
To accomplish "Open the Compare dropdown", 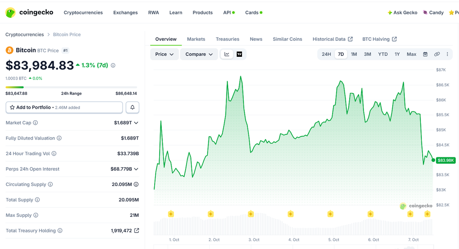I will coord(199,54).
